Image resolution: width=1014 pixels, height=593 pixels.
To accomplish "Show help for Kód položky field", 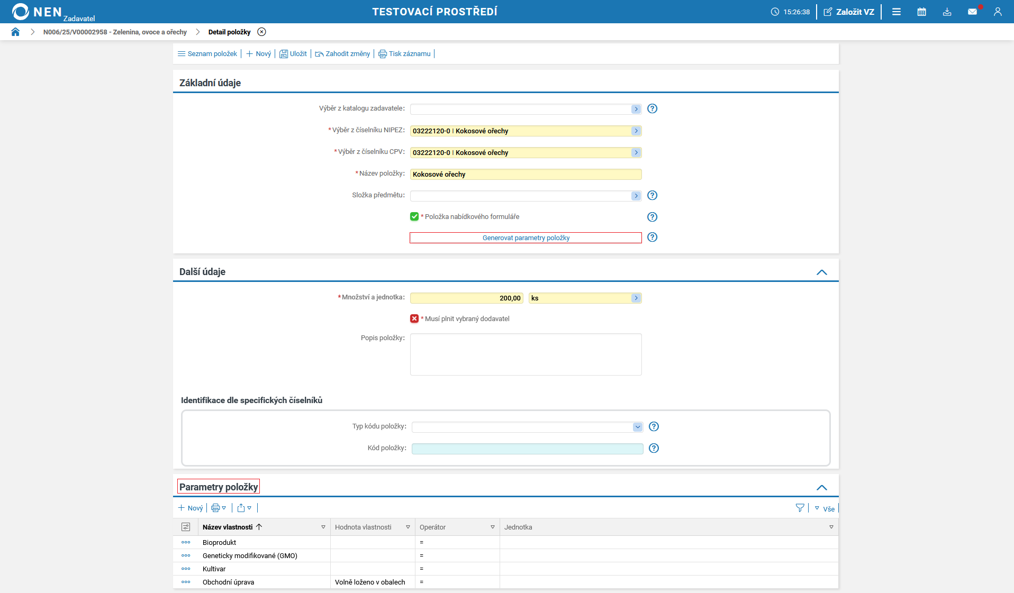I will coord(654,449).
